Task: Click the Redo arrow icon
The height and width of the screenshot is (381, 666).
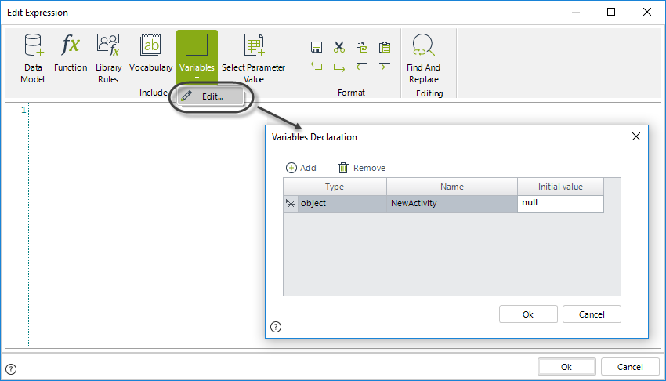Action: [339, 67]
